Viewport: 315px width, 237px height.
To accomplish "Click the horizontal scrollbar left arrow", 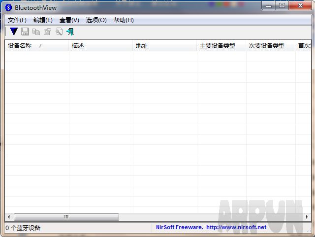I will pyautogui.click(x=9, y=217).
